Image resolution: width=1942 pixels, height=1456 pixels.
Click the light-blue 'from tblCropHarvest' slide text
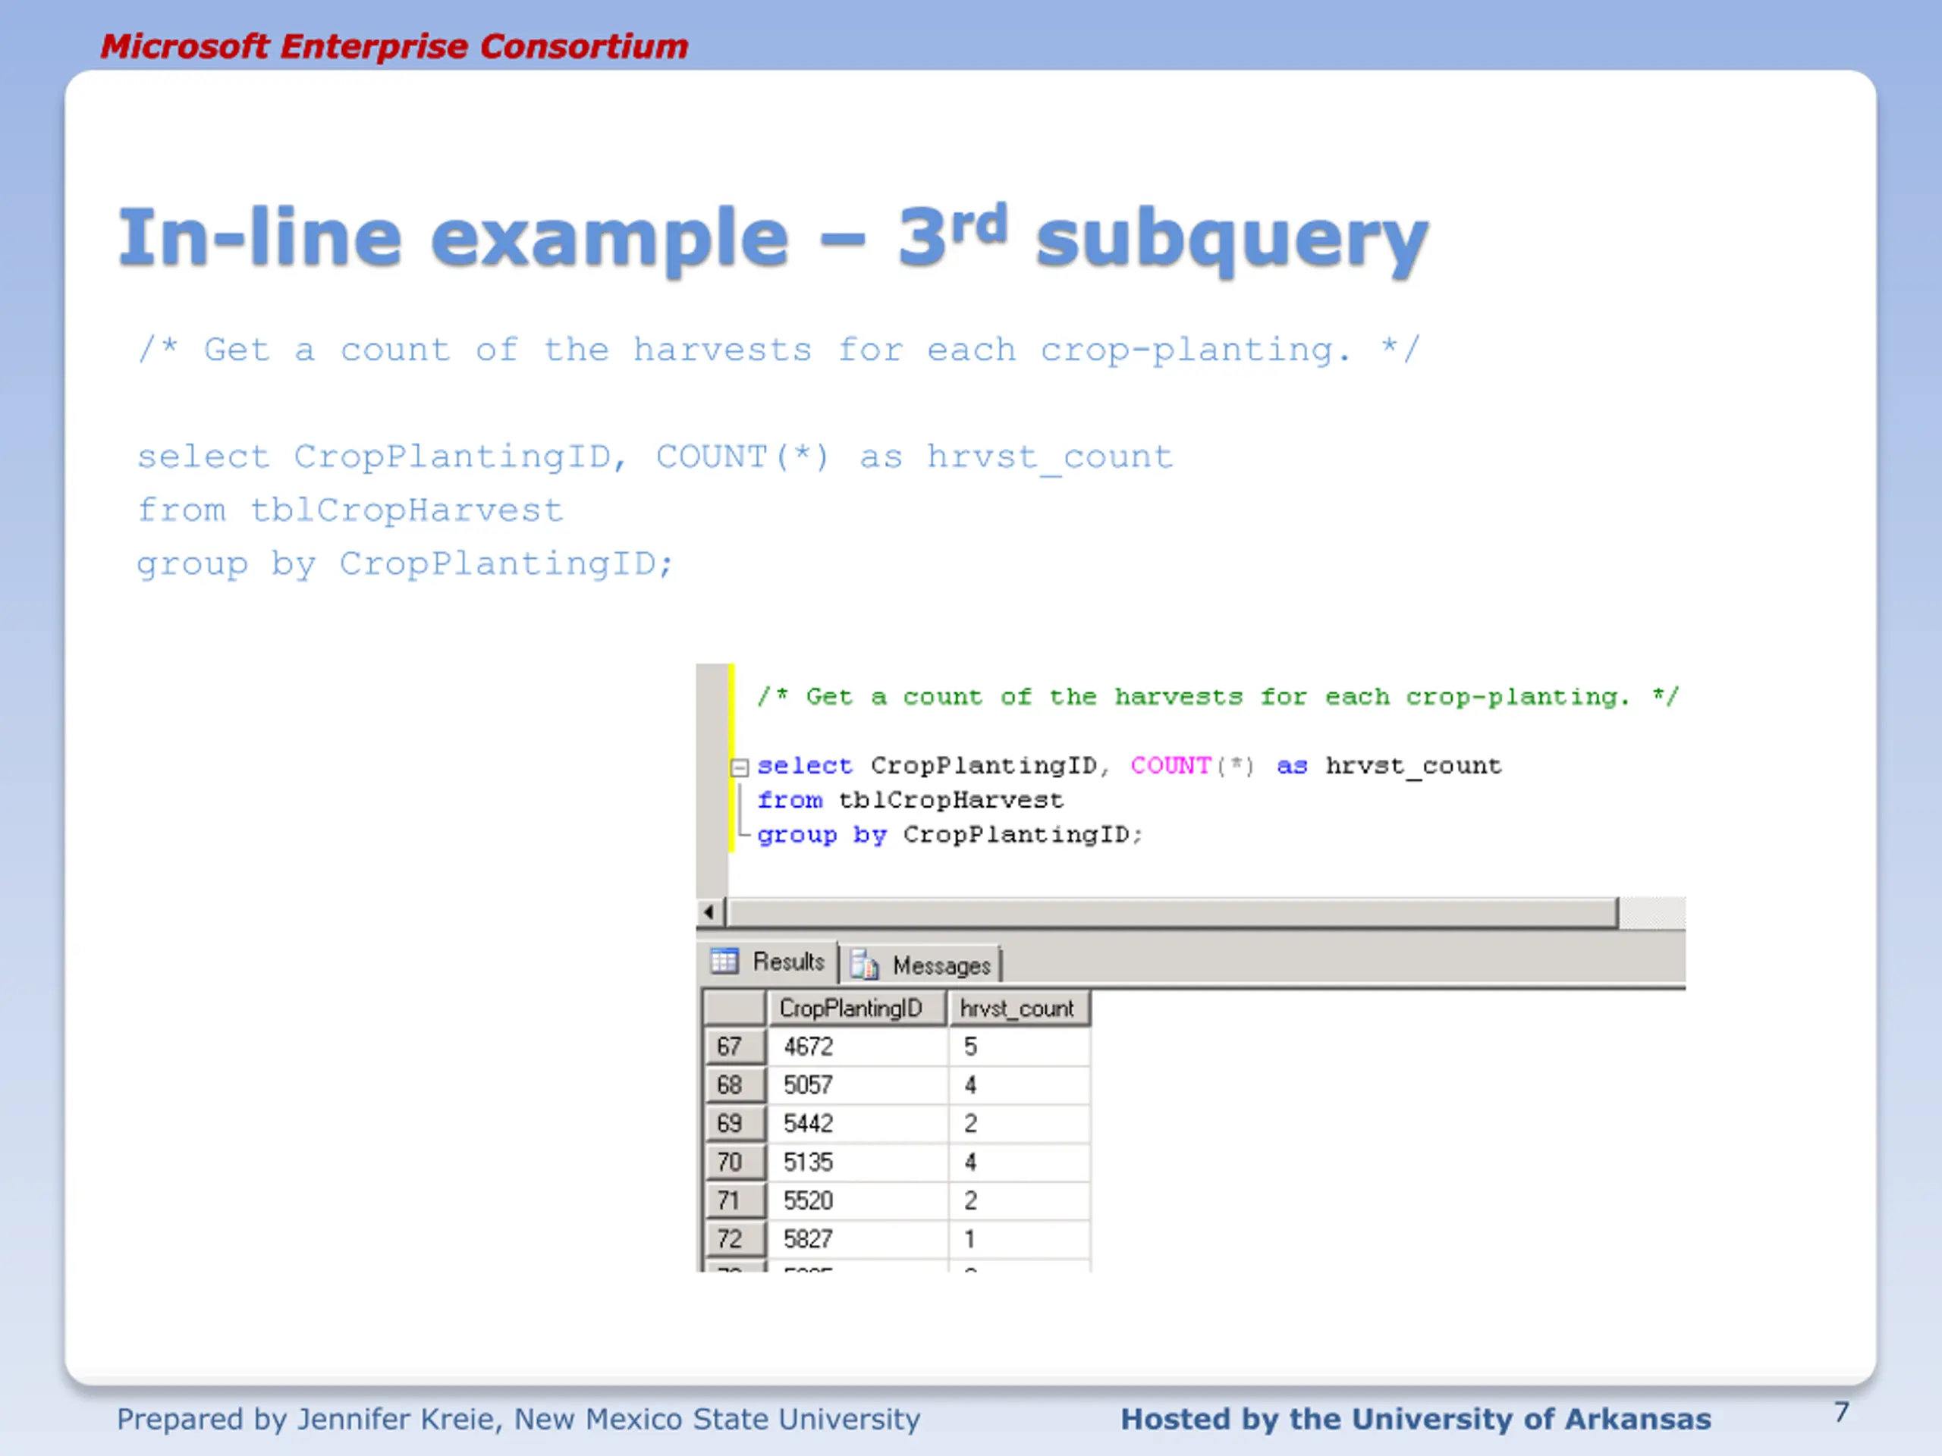(350, 510)
